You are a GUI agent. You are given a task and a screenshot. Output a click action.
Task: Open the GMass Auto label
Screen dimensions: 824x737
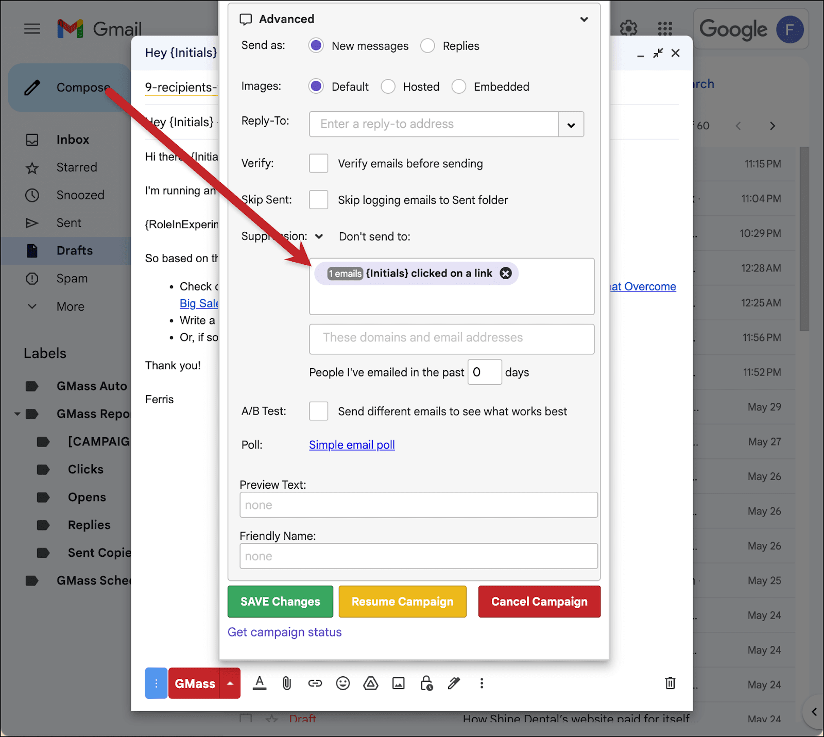[x=92, y=386]
